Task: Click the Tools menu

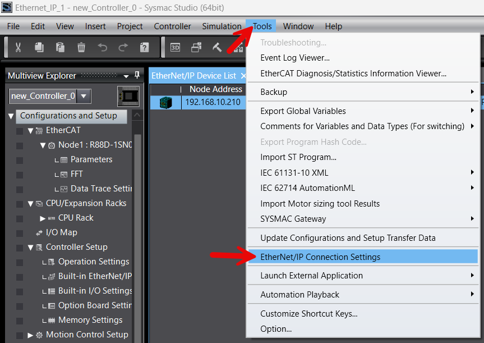Action: point(262,26)
